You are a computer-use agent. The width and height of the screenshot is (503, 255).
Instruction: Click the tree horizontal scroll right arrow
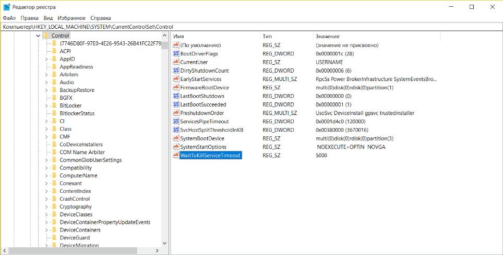pyautogui.click(x=157, y=250)
